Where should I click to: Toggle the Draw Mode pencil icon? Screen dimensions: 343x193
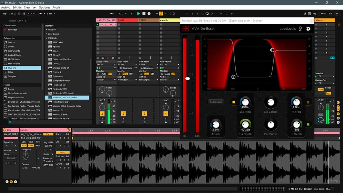tap(305, 13)
